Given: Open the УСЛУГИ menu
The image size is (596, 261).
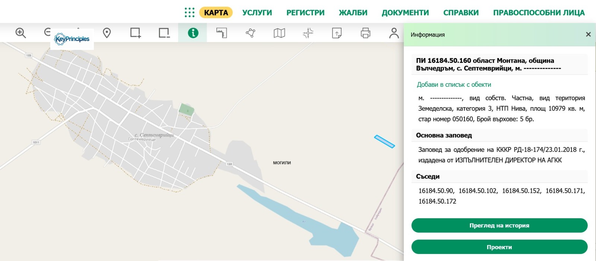Looking at the screenshot, I should coord(257,13).
